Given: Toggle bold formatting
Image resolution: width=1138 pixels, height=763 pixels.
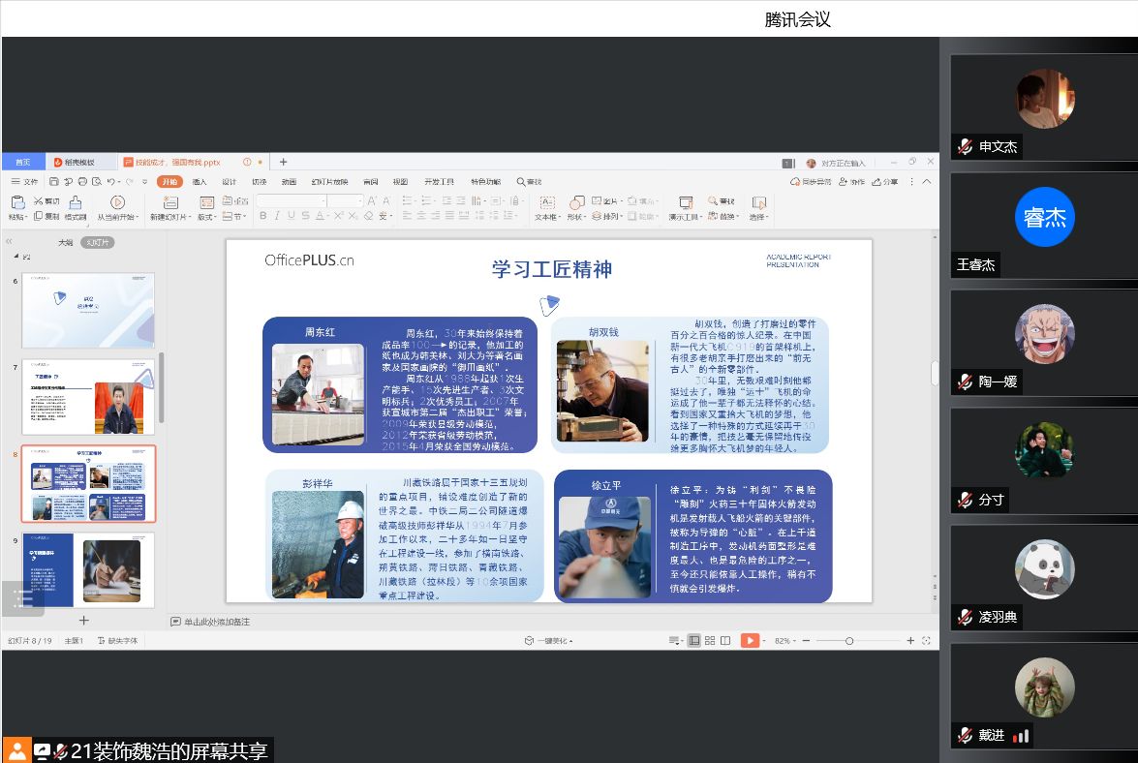Looking at the screenshot, I should click(263, 216).
